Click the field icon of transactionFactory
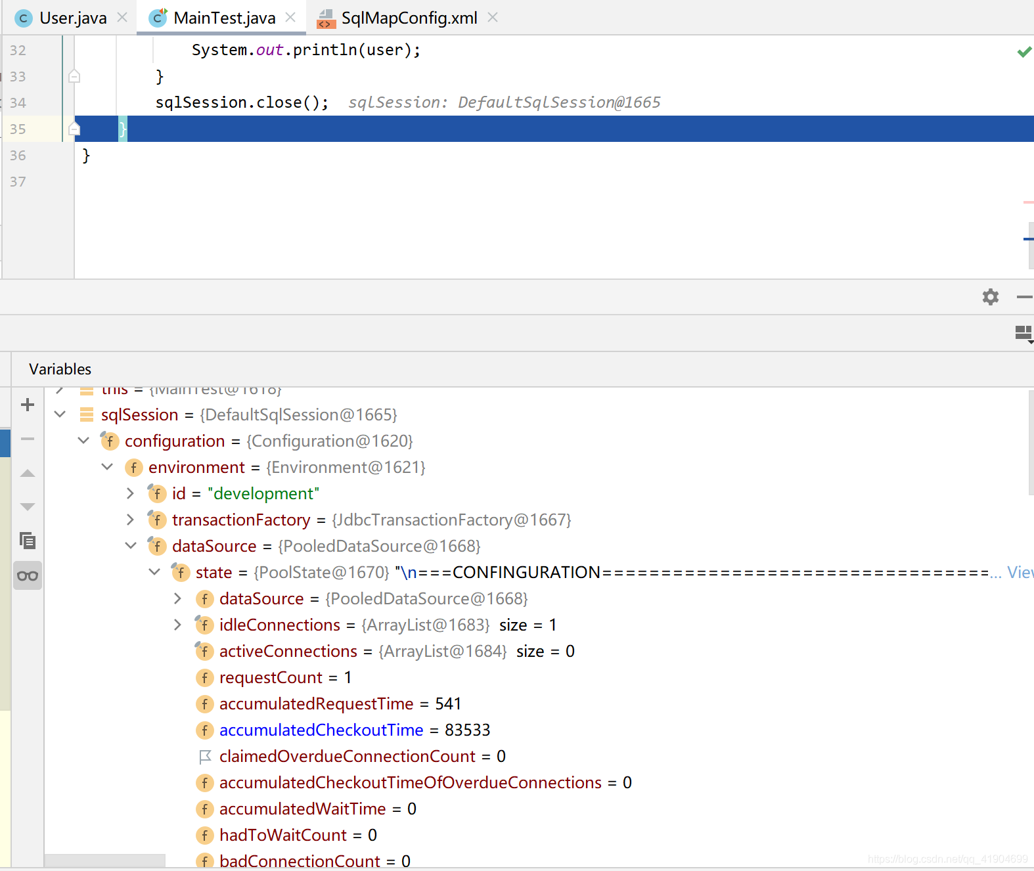Viewport: 1034px width, 871px height. coord(157,520)
